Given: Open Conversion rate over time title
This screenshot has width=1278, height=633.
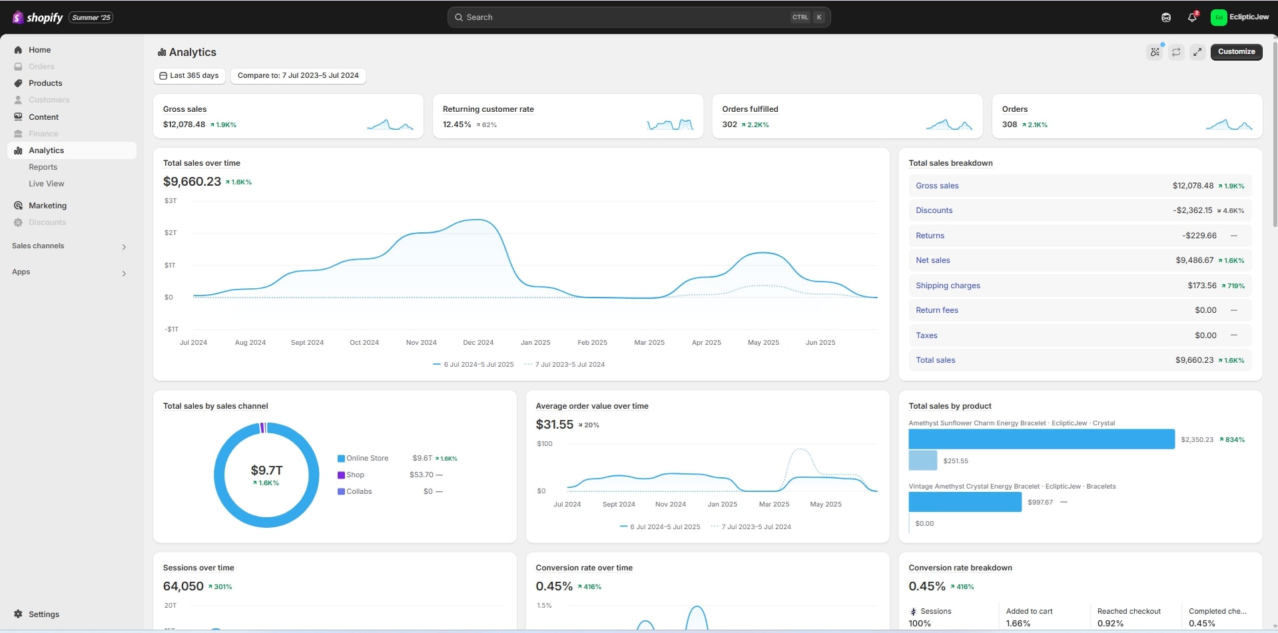Looking at the screenshot, I should tap(584, 568).
